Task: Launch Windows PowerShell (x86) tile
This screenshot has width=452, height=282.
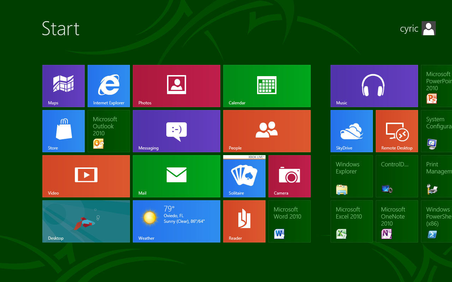Action: coord(436,221)
